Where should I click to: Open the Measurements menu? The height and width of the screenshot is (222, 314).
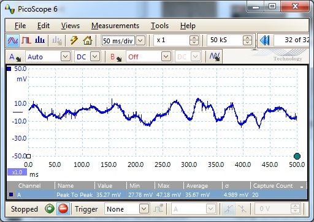coord(115,26)
